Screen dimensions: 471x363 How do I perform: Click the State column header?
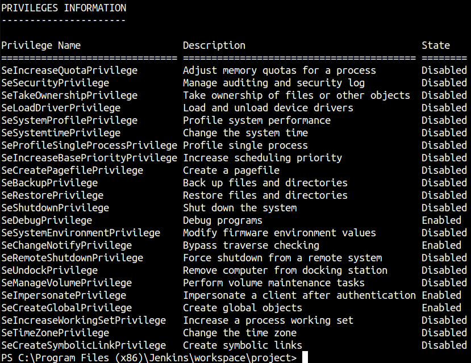pyautogui.click(x=436, y=45)
